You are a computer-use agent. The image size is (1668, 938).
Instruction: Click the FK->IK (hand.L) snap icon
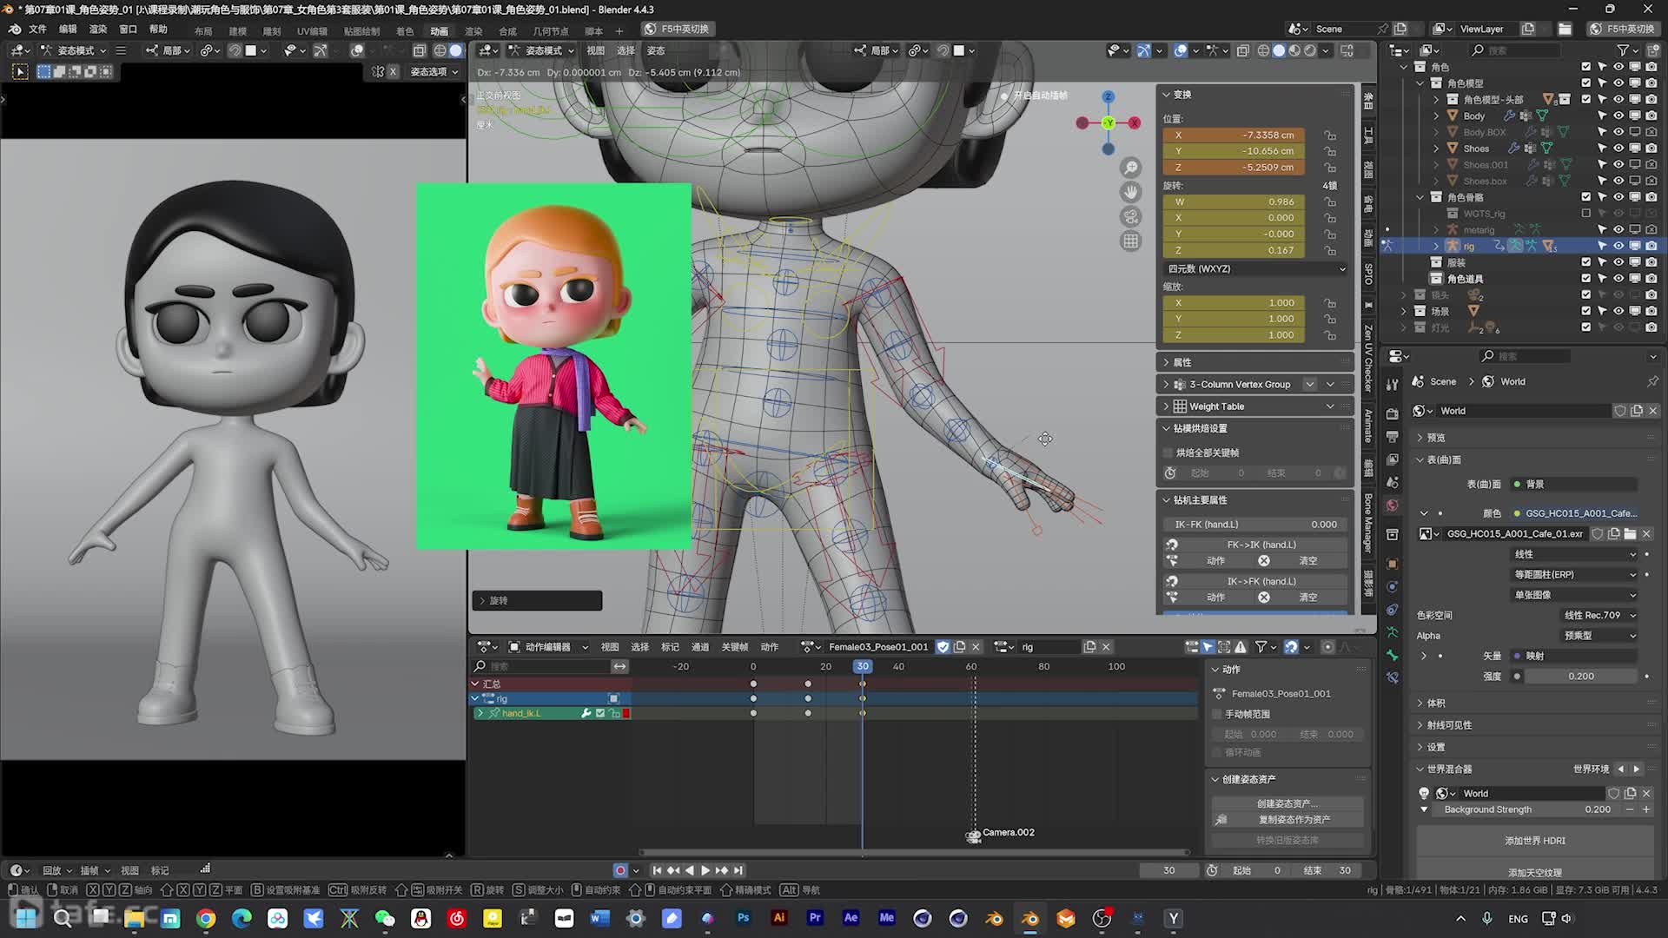(x=1171, y=545)
